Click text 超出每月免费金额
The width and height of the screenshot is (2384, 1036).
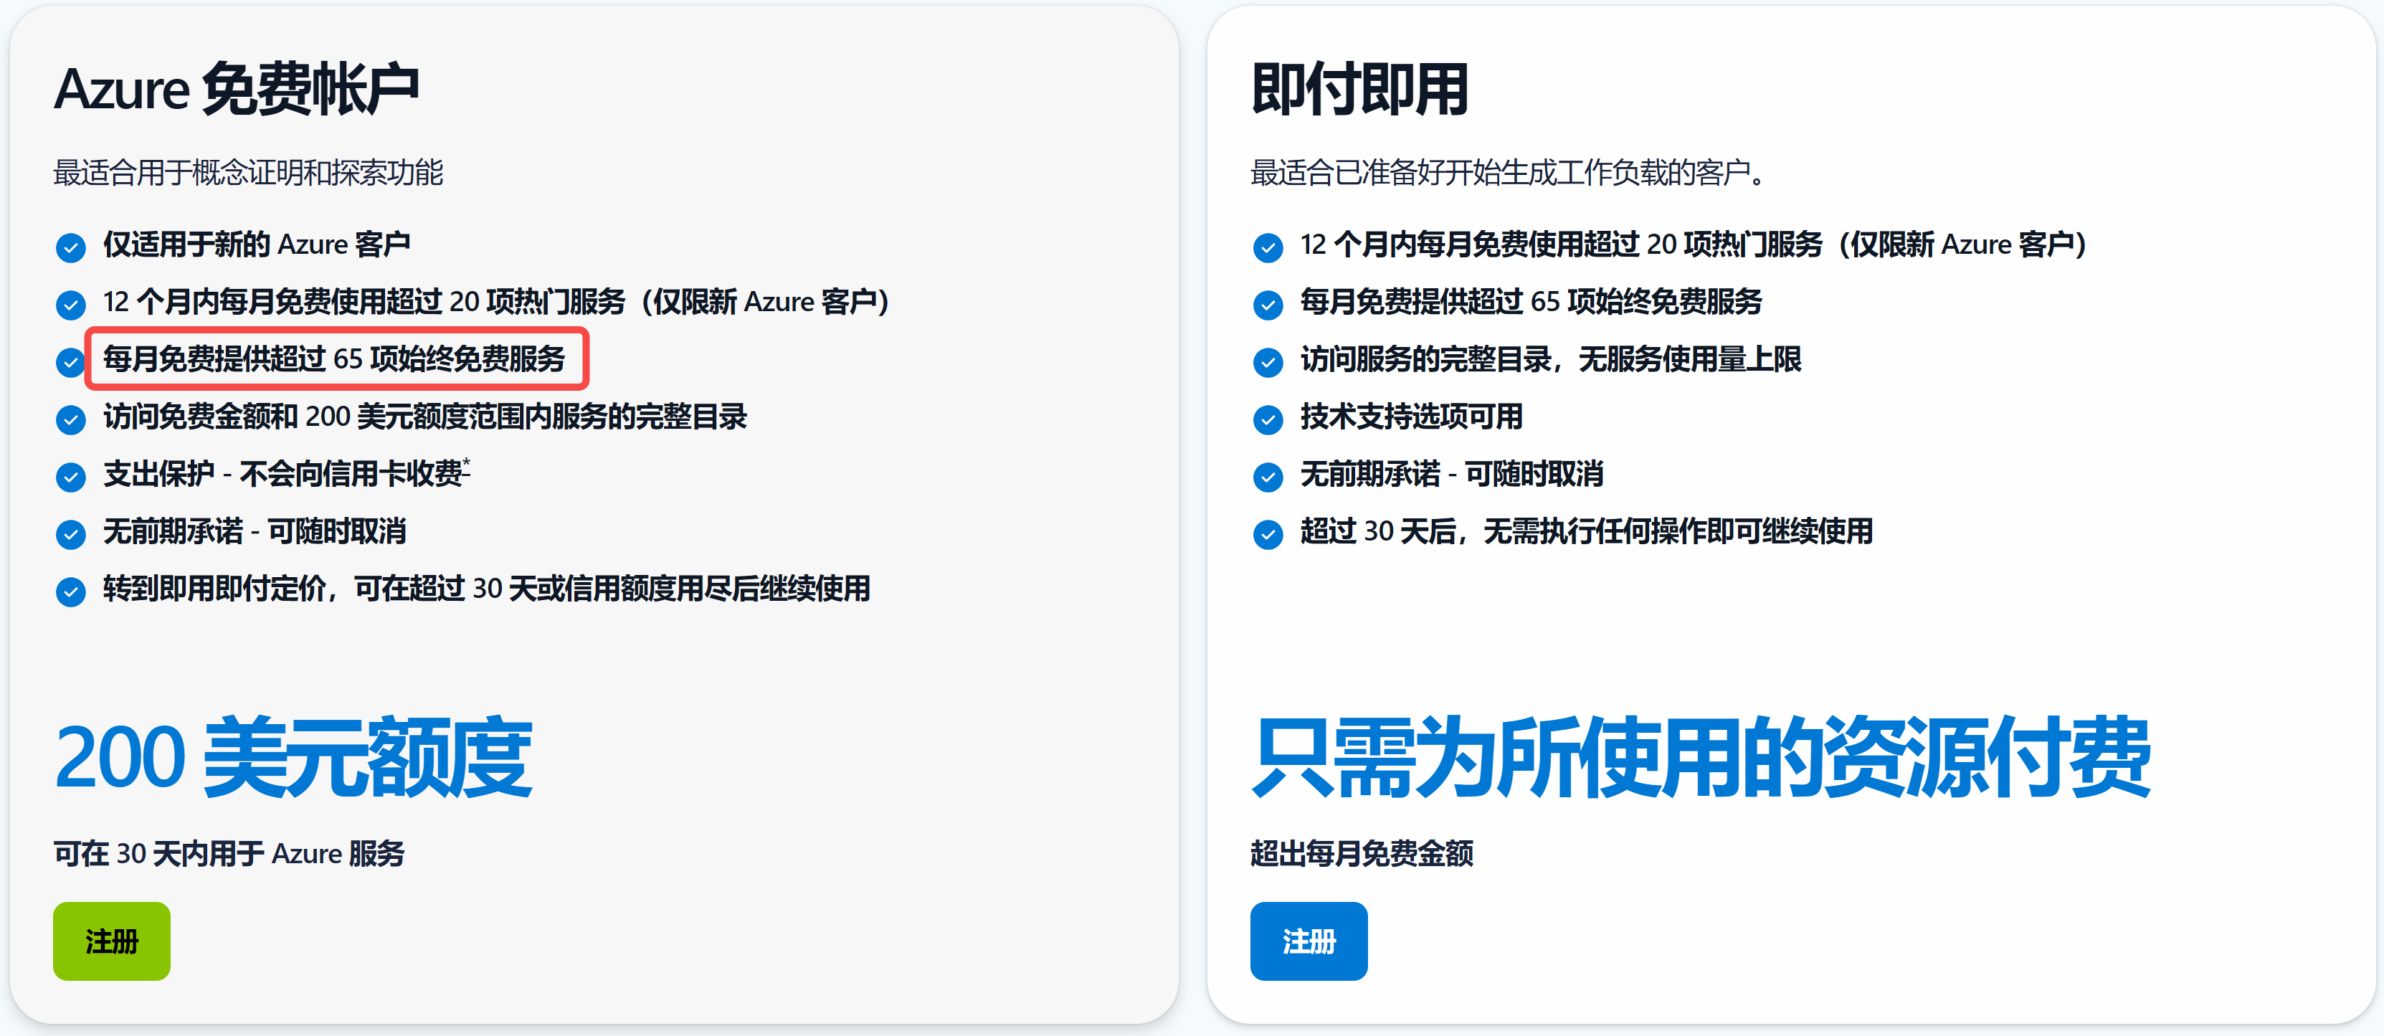1362,852
